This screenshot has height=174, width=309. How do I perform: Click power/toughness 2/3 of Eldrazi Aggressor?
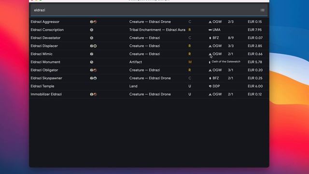tap(231, 22)
